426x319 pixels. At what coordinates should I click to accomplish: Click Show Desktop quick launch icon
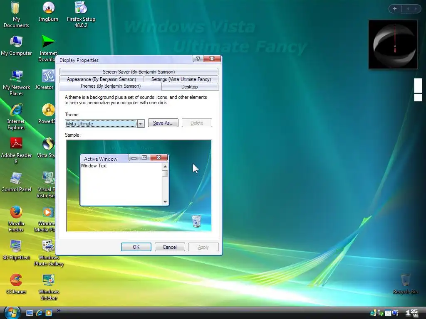tap(30, 313)
